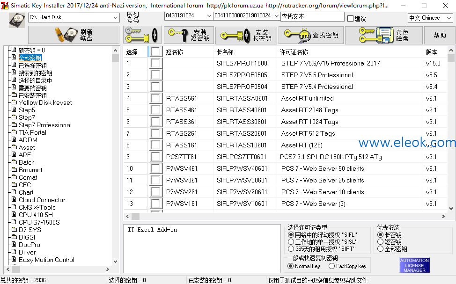This screenshot has width=456, height=284.
Task: Click the 许可证名称 column header
Action: (294, 52)
